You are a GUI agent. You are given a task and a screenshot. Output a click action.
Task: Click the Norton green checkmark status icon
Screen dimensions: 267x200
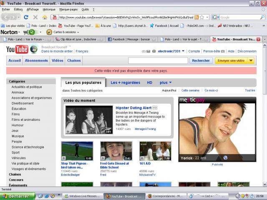[32, 32]
